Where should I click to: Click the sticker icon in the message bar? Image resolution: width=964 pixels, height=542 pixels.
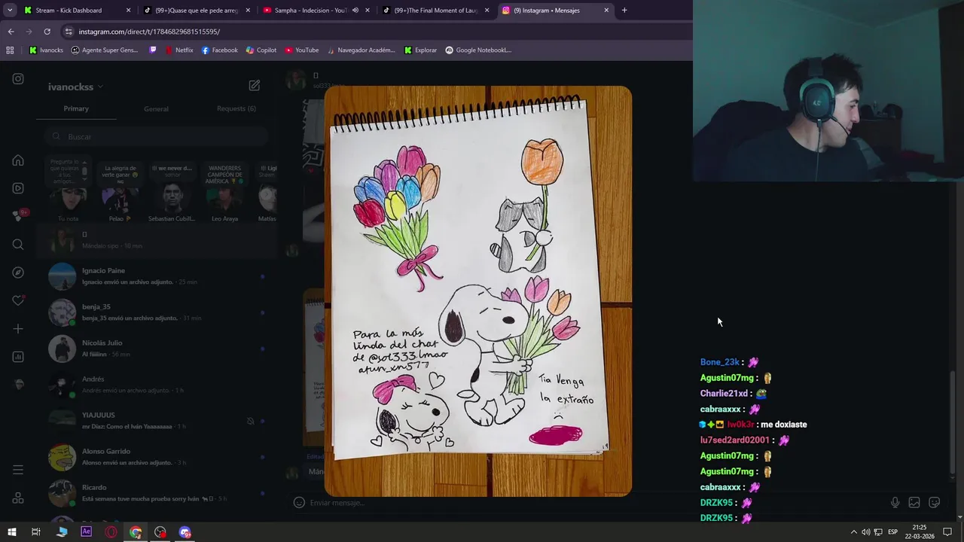pos(935,503)
